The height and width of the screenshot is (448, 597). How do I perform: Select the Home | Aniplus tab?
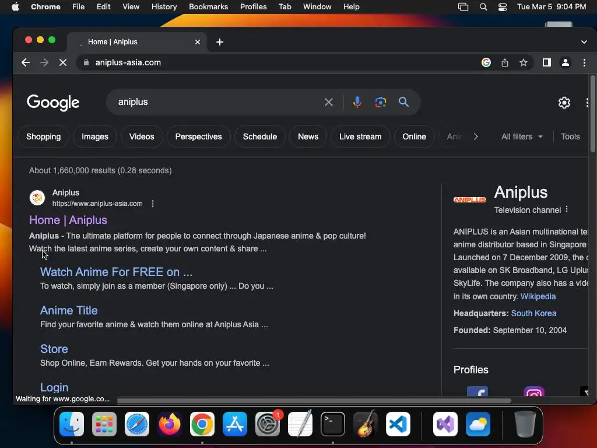[137, 42]
